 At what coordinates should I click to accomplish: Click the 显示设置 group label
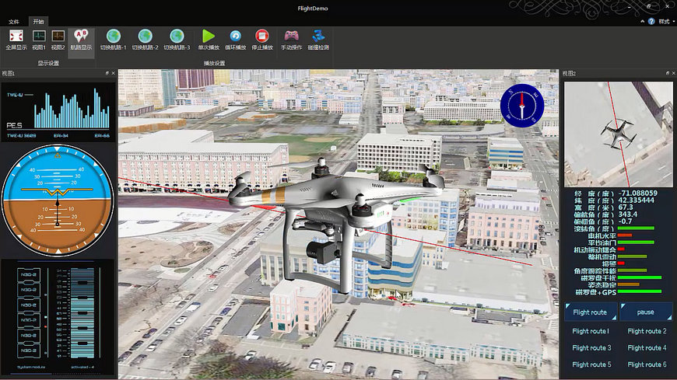tap(48, 63)
